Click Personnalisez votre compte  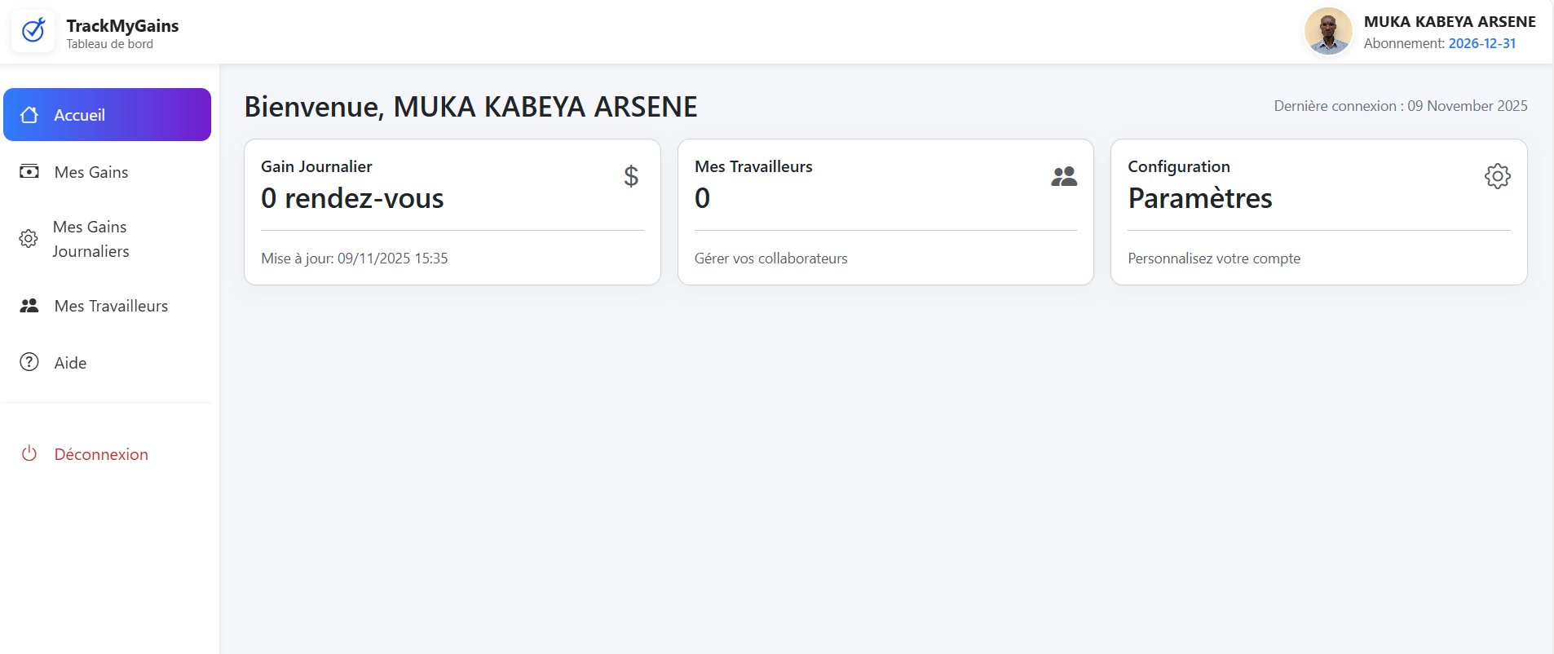point(1214,259)
